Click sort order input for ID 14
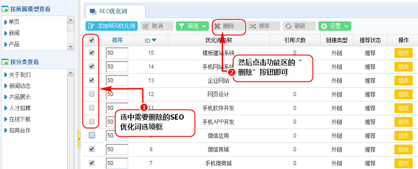This screenshot has width=418, height=169. coord(117,67)
